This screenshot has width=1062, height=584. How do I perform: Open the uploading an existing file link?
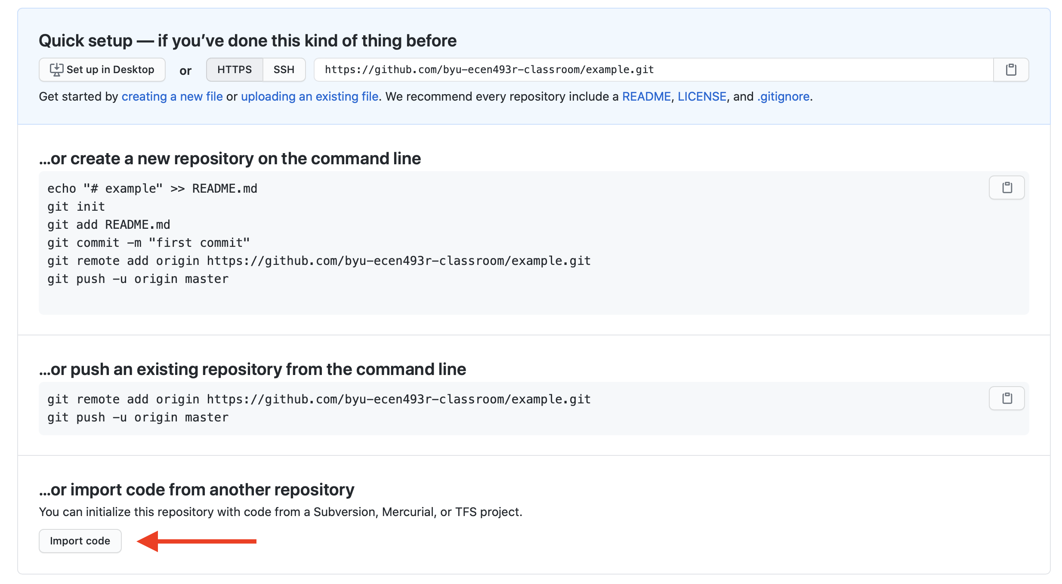click(x=309, y=96)
